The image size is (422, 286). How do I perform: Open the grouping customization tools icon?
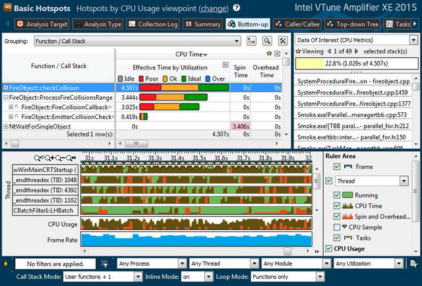(283, 41)
